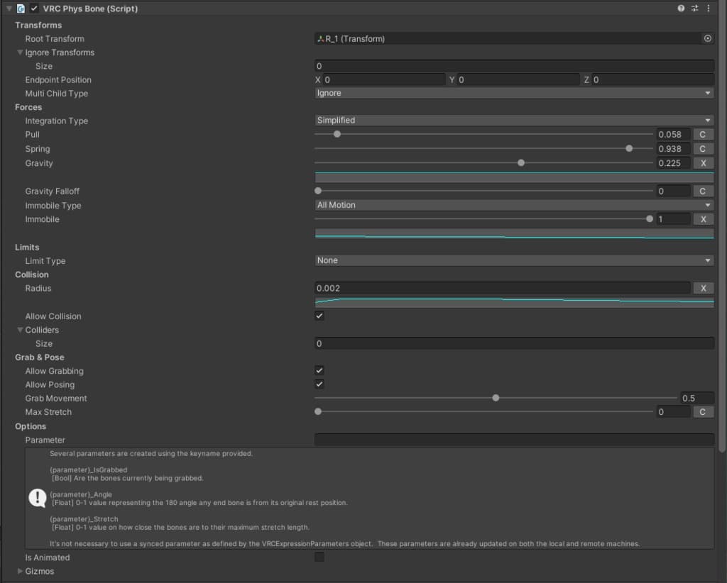This screenshot has height=583, width=727.
Task: Enable the Is Animated checkbox
Action: (319, 557)
